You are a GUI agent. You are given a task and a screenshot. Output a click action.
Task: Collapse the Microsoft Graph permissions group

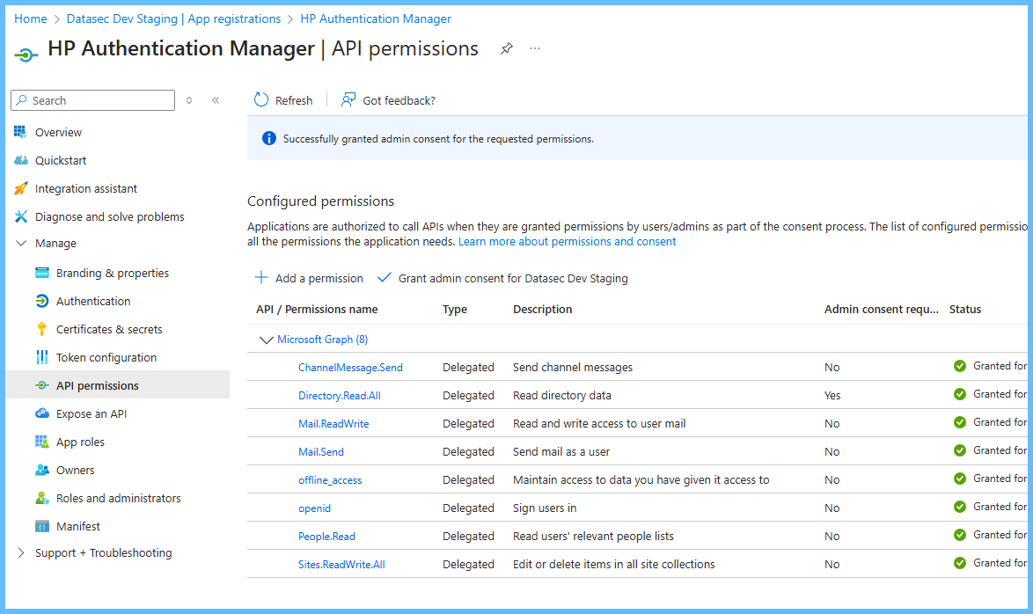(x=266, y=340)
